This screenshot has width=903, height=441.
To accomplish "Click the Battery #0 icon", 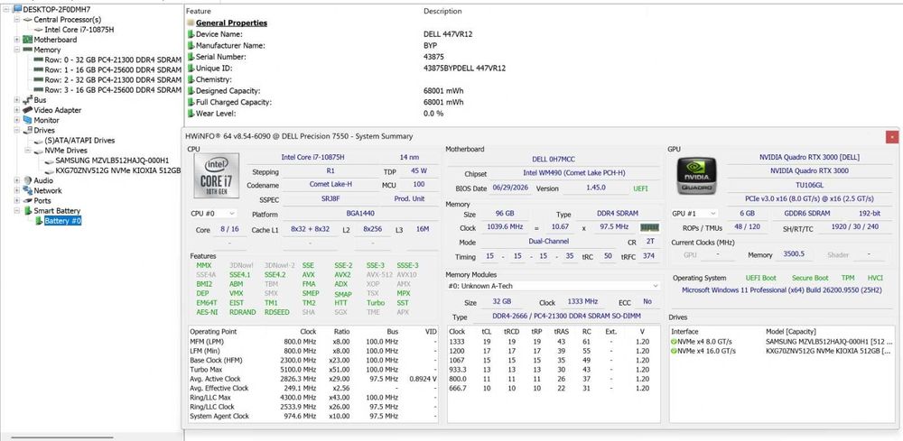I will click(x=39, y=221).
